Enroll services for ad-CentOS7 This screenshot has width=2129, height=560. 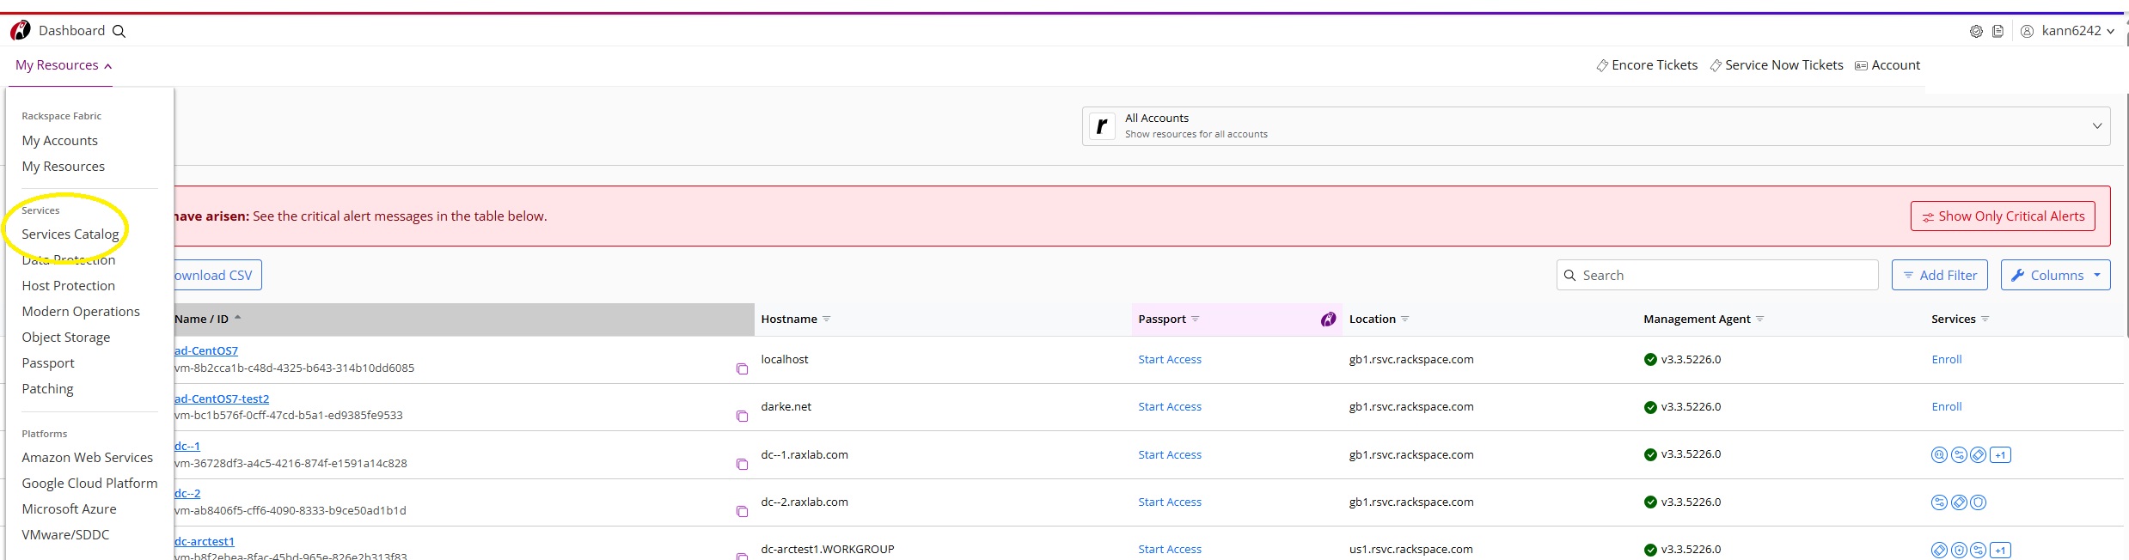[x=1947, y=360]
